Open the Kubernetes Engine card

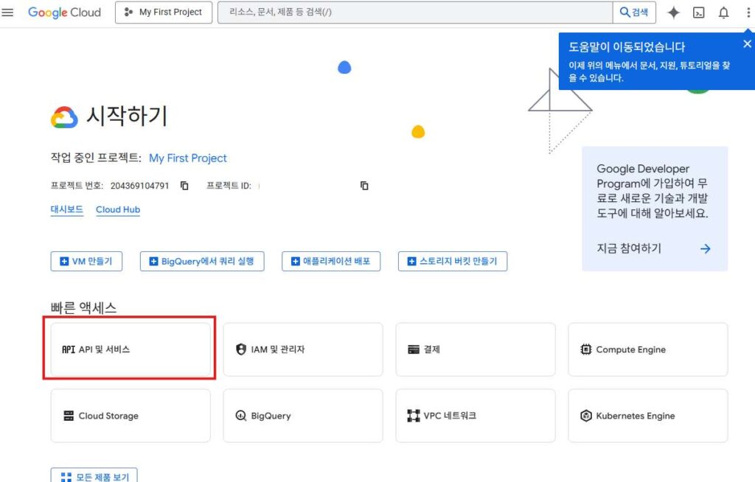pos(647,416)
